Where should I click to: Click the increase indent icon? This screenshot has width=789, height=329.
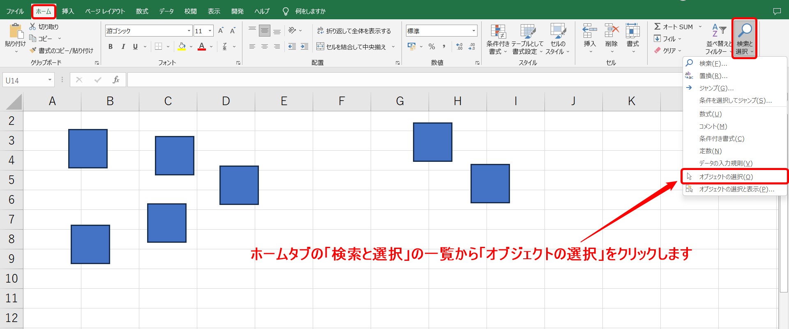305,47
